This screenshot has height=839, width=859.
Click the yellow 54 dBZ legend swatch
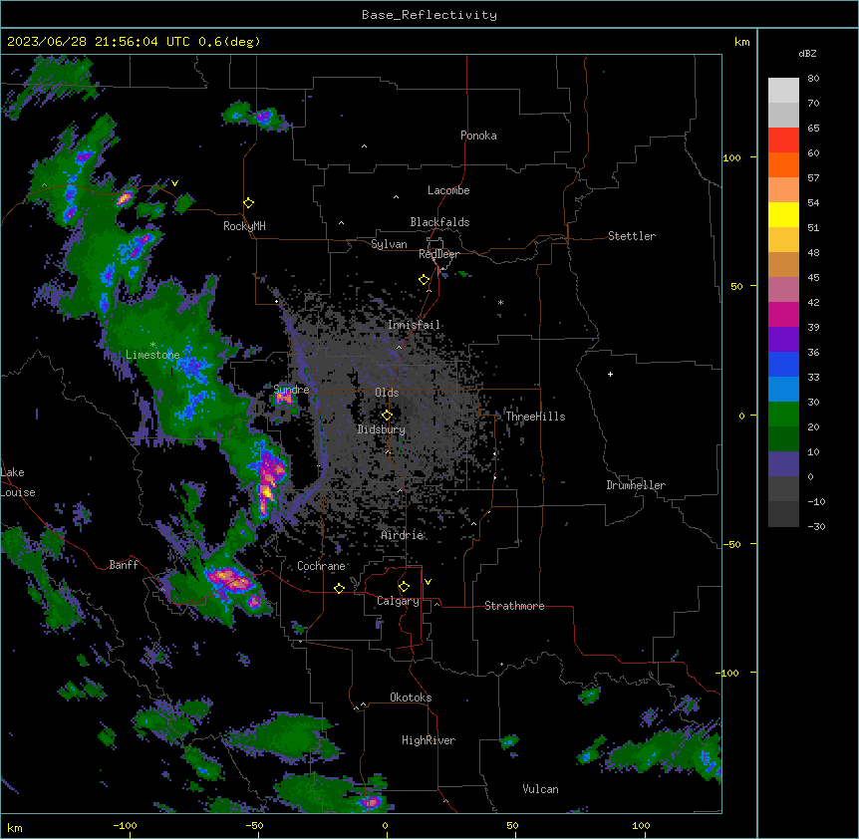pyautogui.click(x=783, y=214)
